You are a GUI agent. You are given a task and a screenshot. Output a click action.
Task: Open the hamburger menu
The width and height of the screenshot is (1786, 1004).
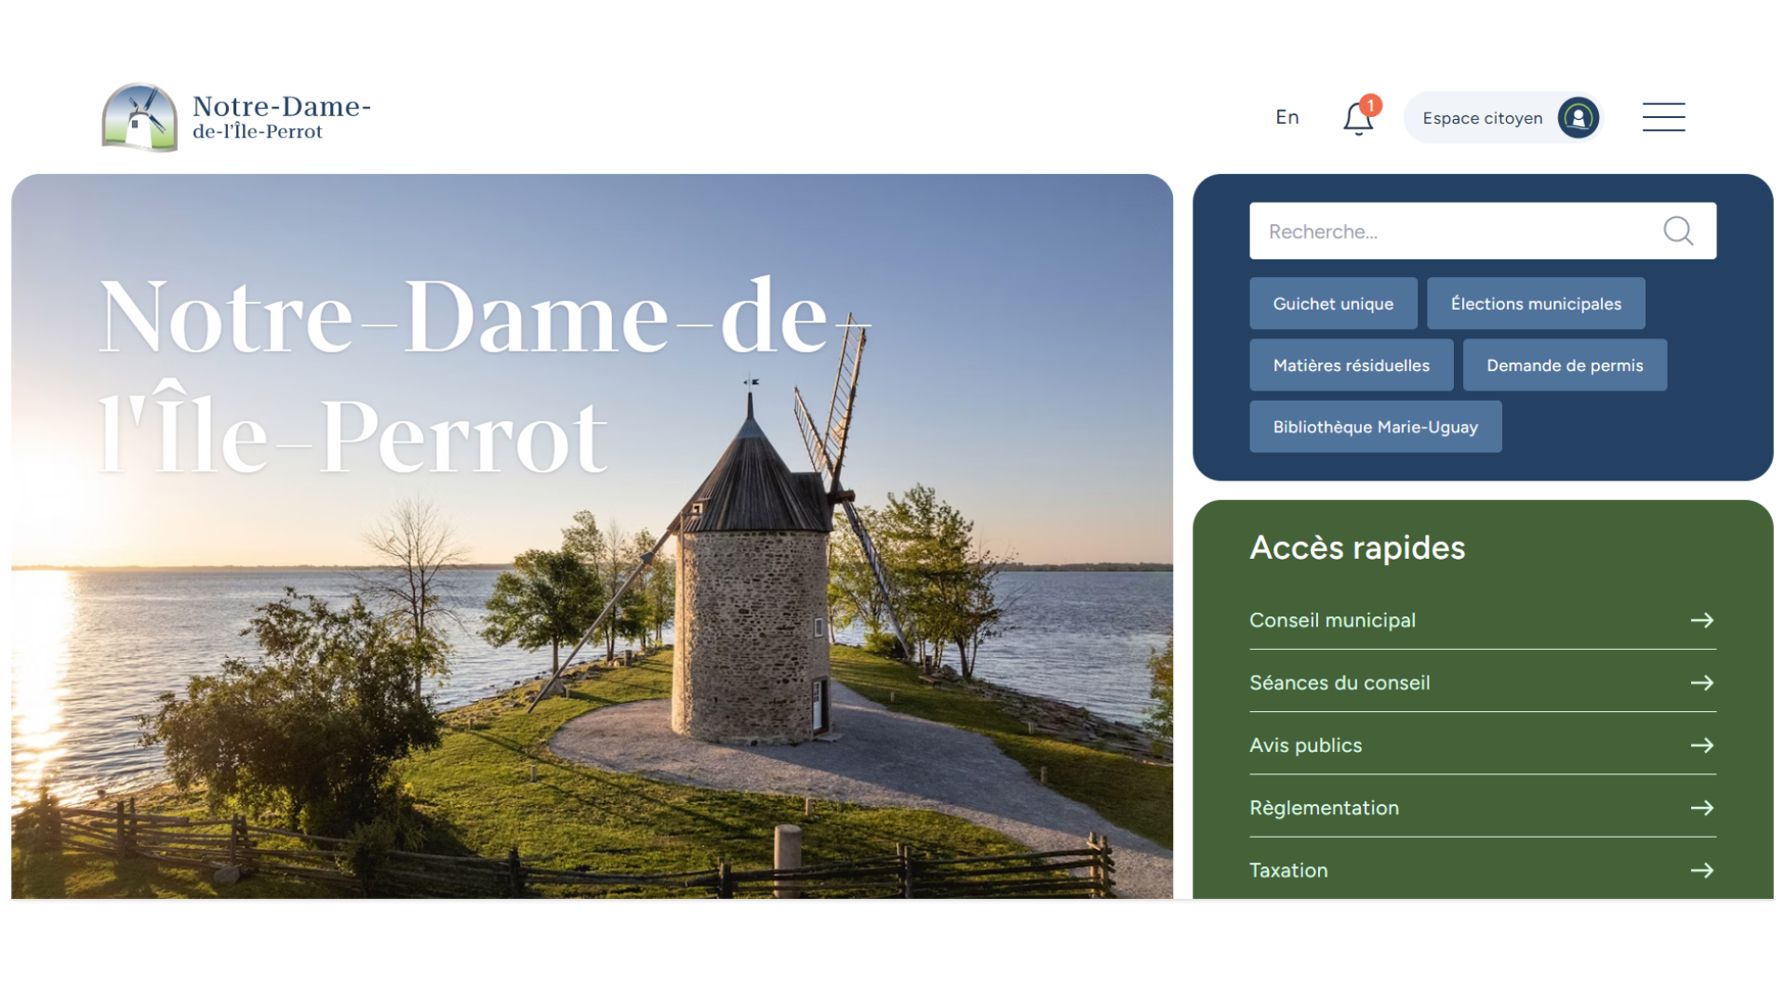[1663, 117]
